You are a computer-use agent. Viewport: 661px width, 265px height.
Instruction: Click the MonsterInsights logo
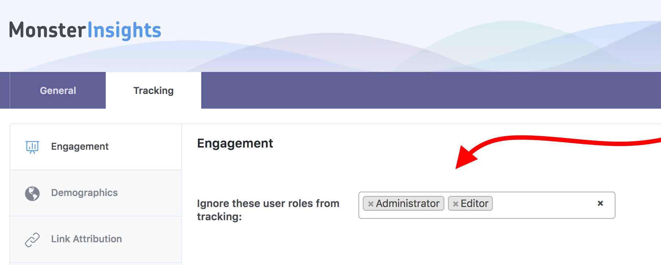point(85,30)
